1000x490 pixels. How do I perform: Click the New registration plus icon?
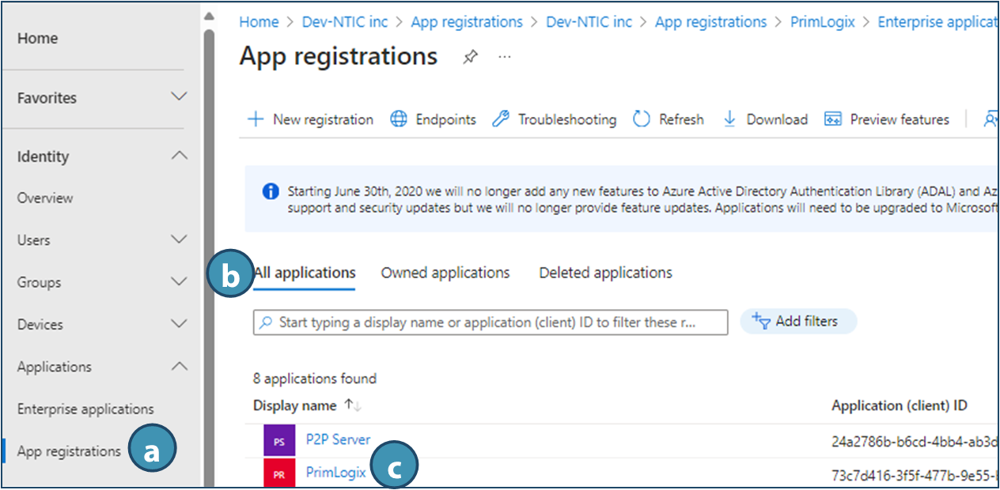[255, 119]
